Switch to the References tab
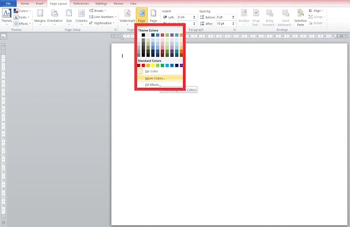This screenshot has height=227, width=350. click(x=81, y=4)
